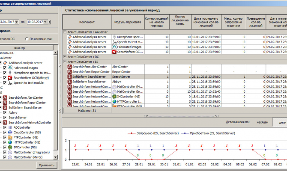Click filter list scroll up arrow

[x=55, y=53]
